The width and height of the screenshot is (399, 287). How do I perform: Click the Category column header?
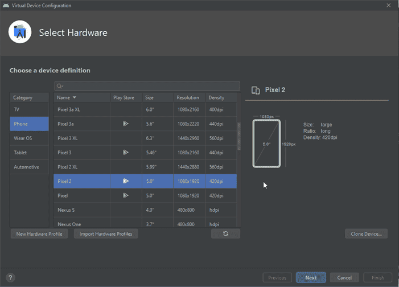click(29, 97)
